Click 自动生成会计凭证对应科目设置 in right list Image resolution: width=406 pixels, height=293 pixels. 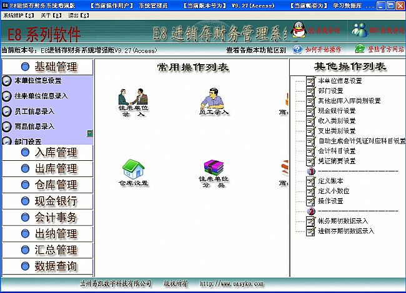[362, 141]
